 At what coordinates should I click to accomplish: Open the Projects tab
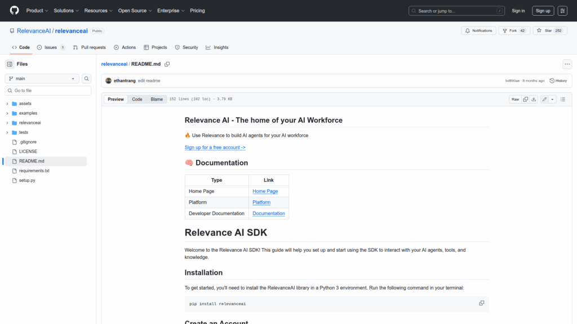(156, 47)
